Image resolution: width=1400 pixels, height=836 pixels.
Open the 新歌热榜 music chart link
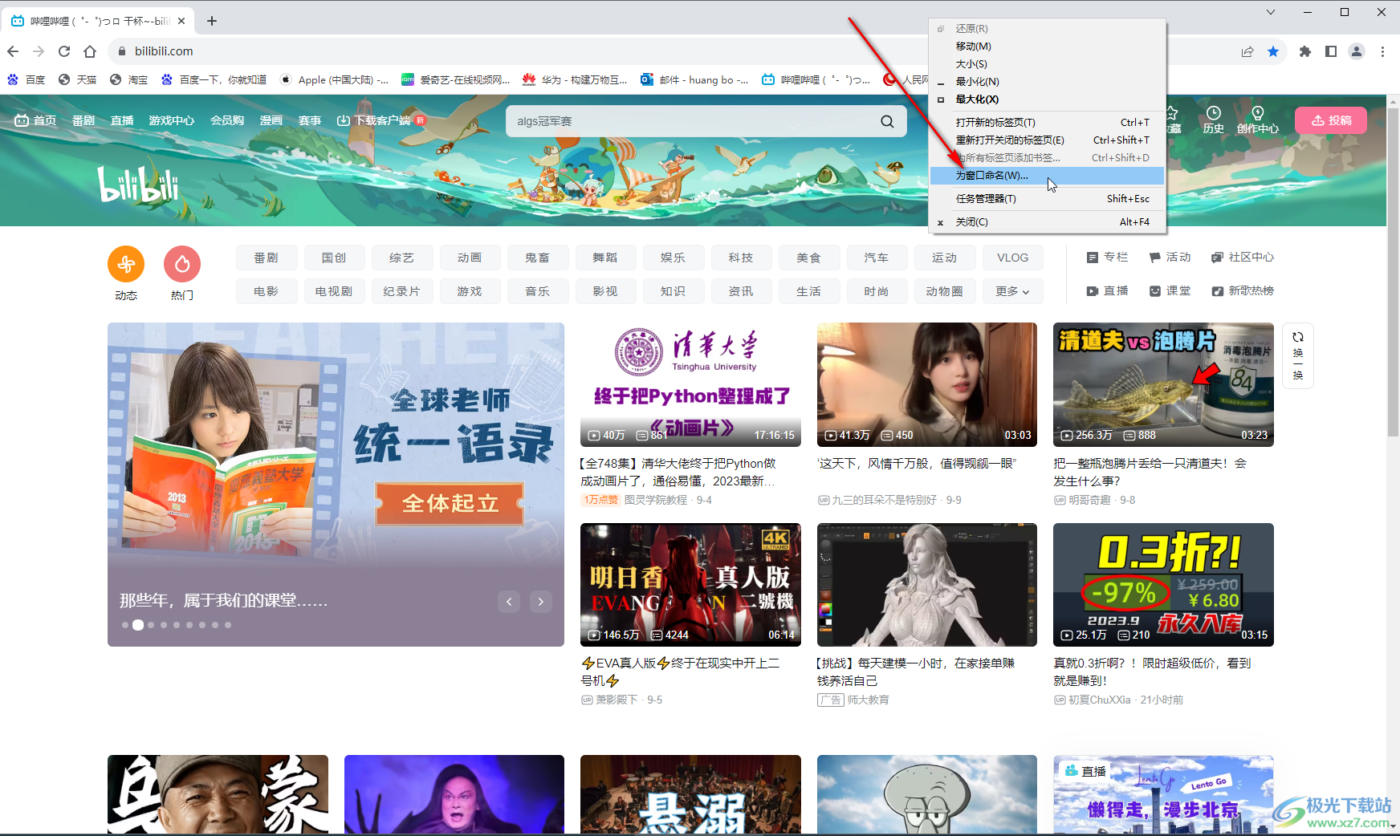click(x=1243, y=291)
